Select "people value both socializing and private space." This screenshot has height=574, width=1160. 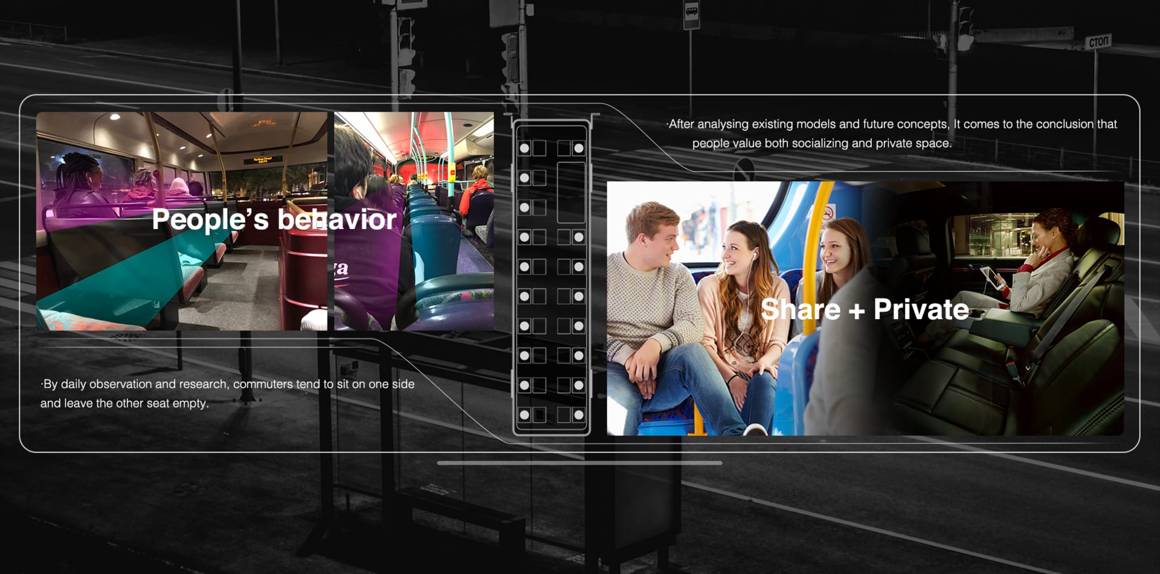point(822,143)
